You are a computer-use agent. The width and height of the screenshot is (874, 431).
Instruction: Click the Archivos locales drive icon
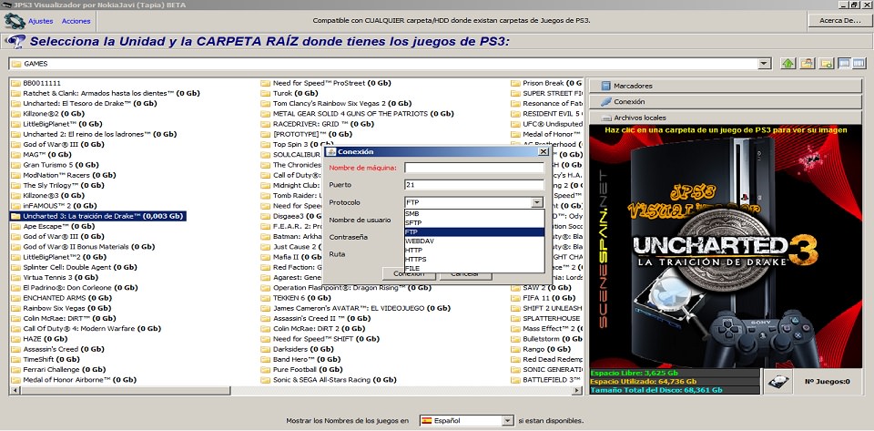click(x=606, y=118)
